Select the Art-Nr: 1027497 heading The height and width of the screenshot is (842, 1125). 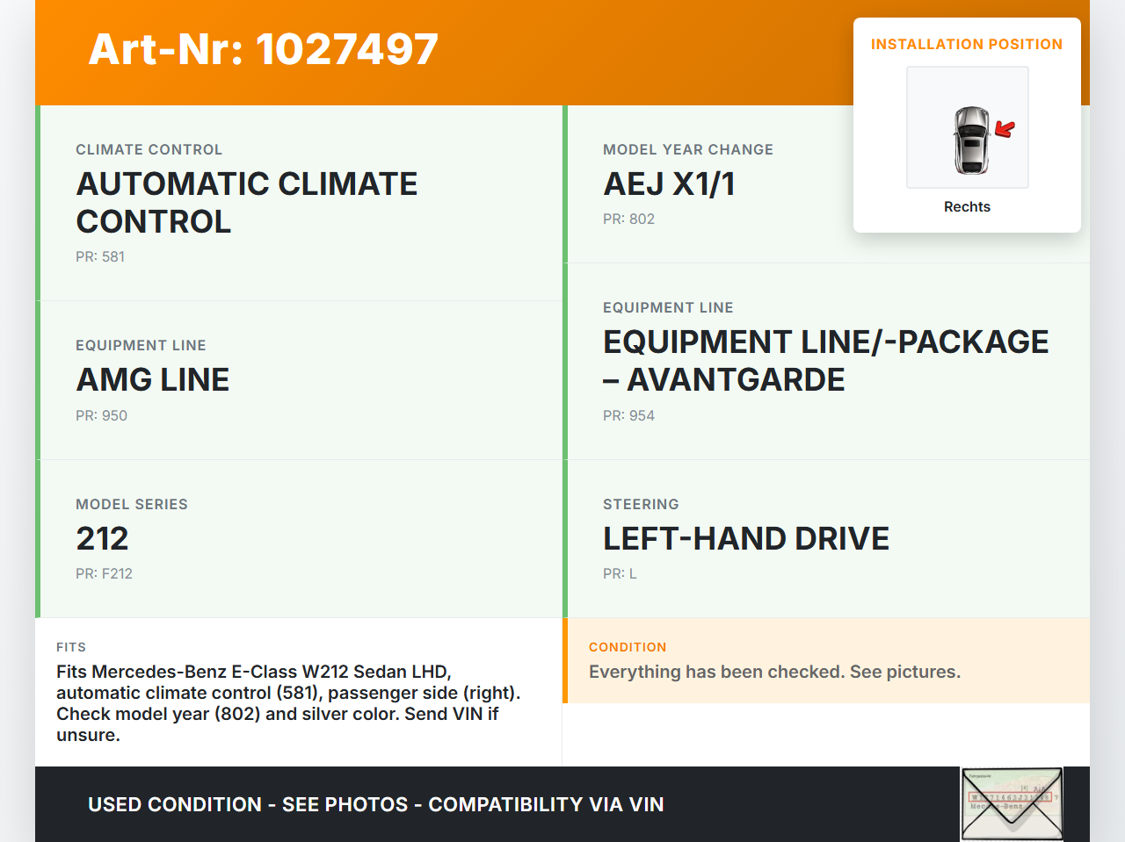(264, 49)
